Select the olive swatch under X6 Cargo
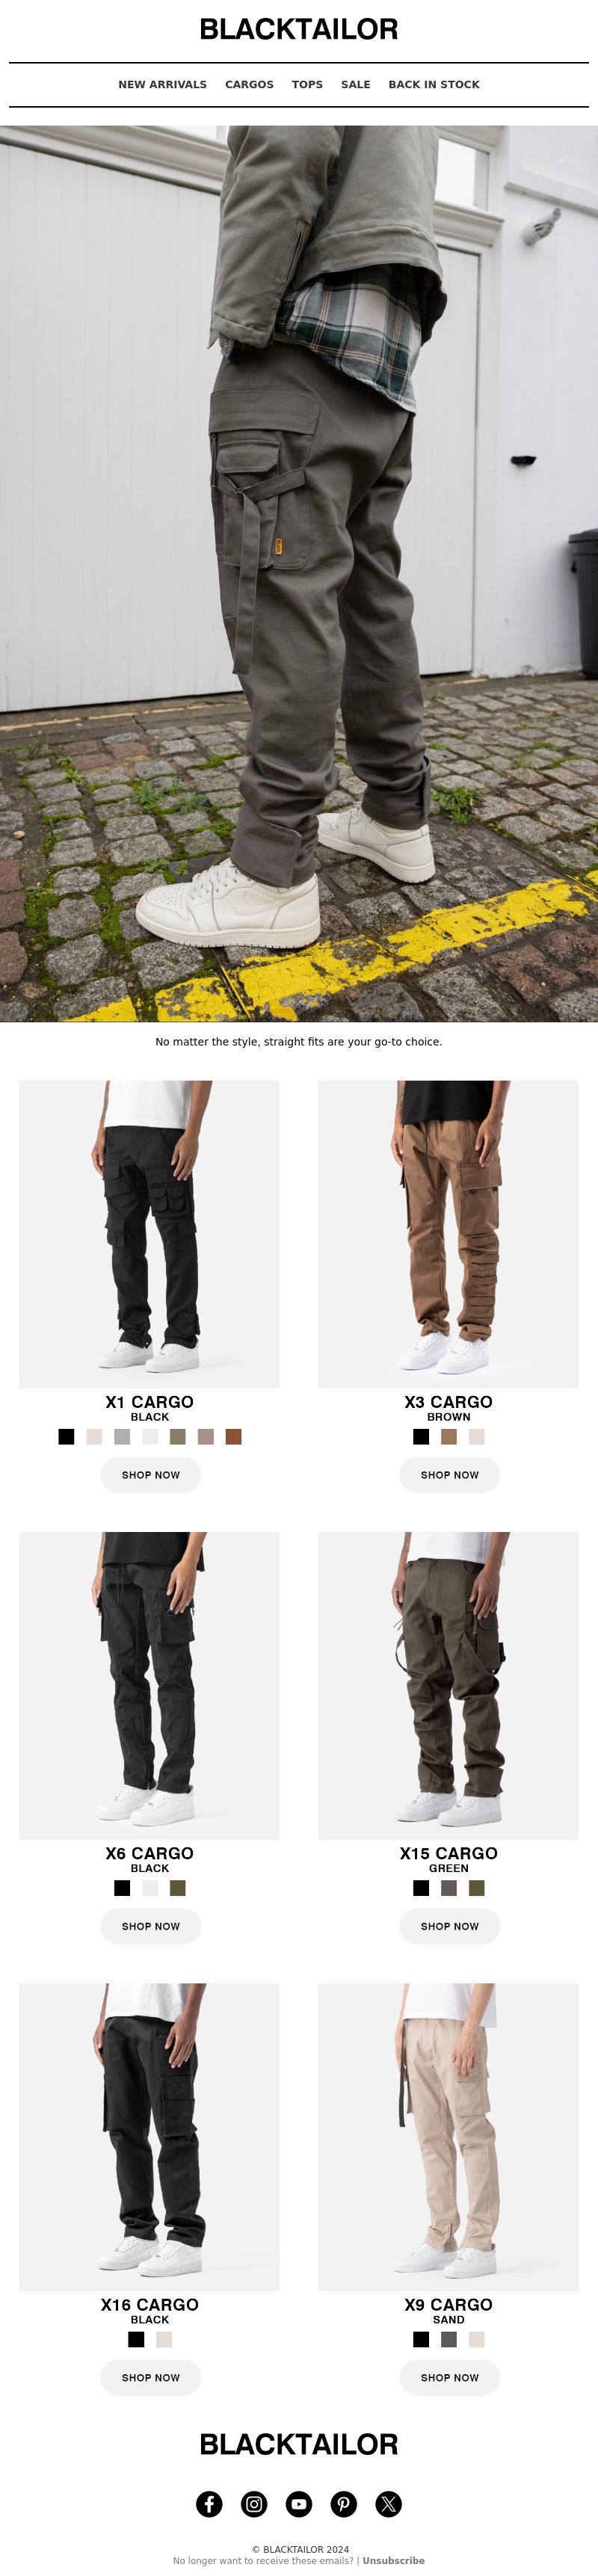The width and height of the screenshot is (598, 2576). pos(178,1888)
